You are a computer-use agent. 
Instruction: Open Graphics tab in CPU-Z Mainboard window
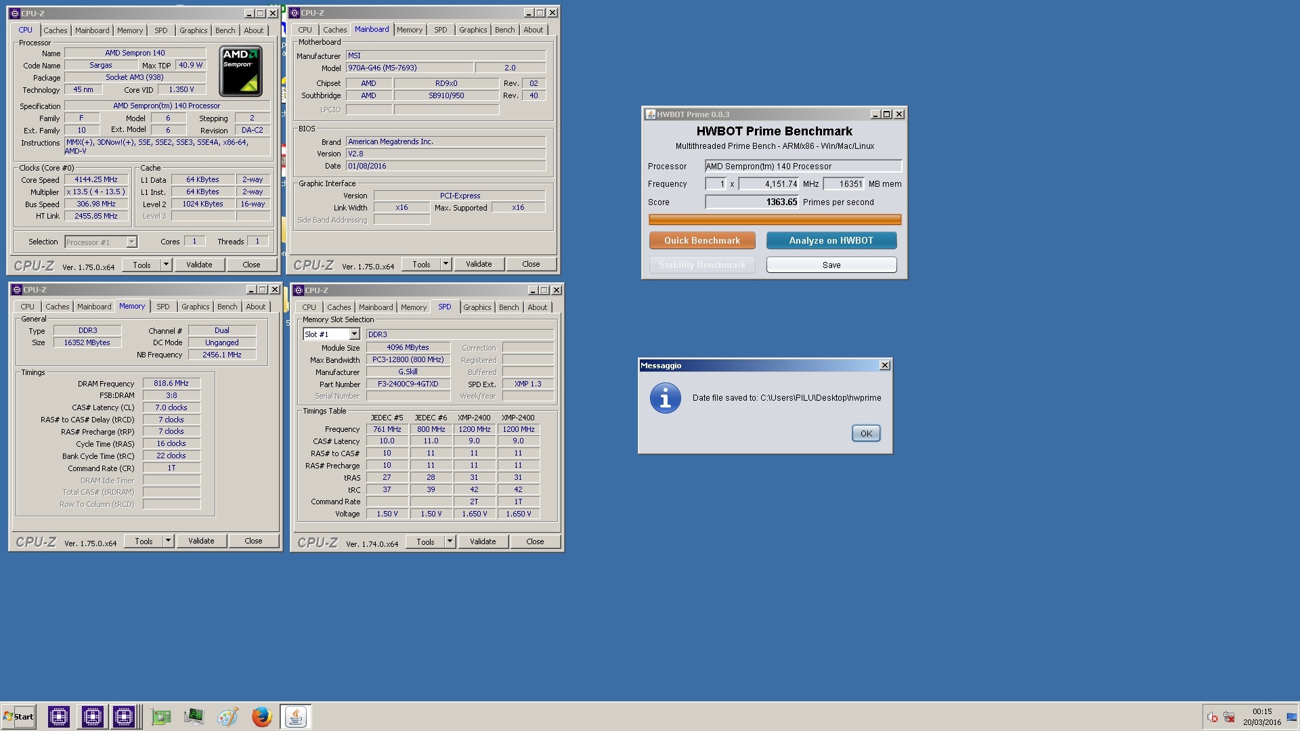pyautogui.click(x=473, y=30)
